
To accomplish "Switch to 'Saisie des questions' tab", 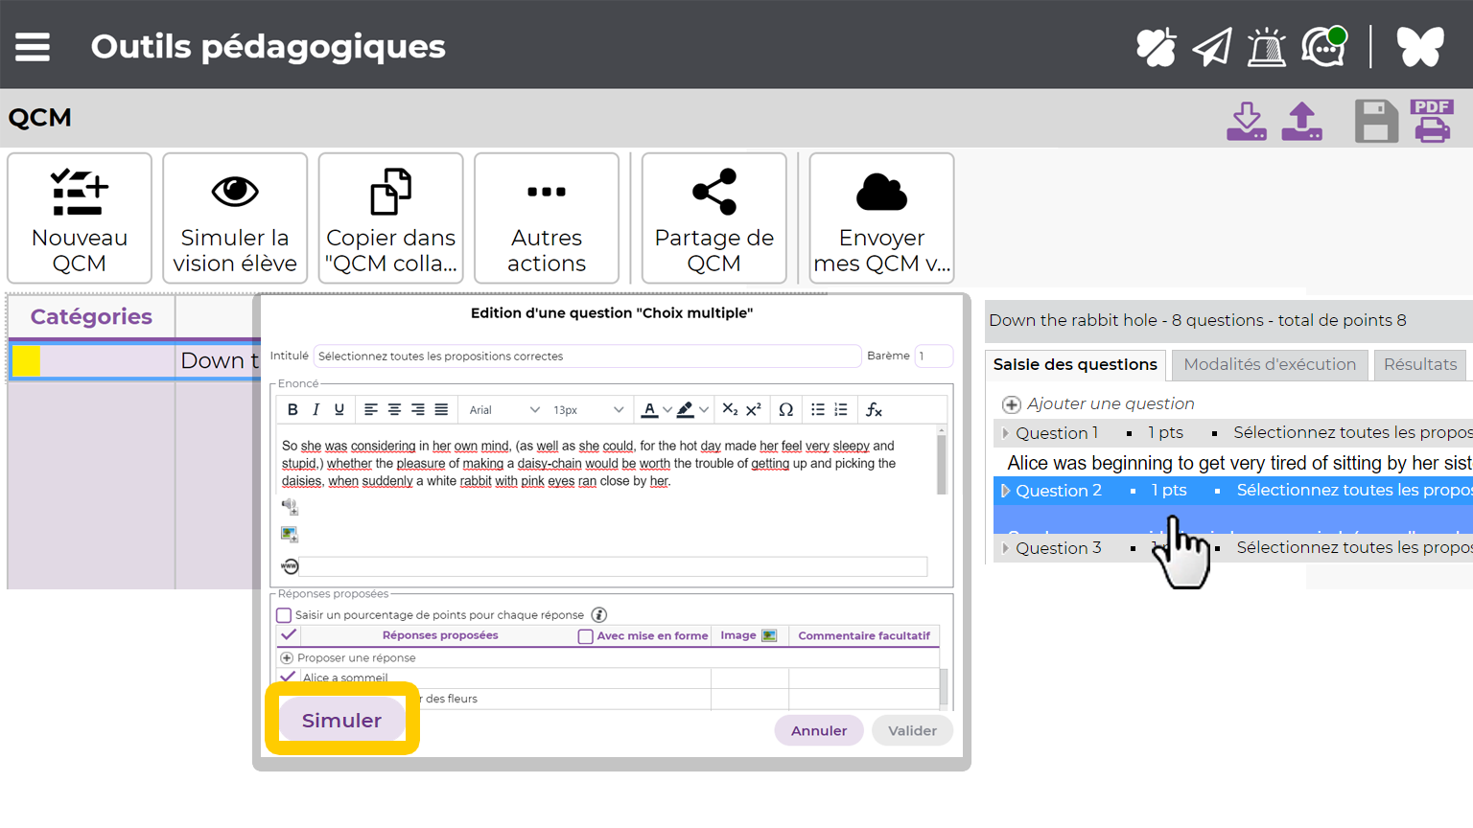I will point(1075,364).
